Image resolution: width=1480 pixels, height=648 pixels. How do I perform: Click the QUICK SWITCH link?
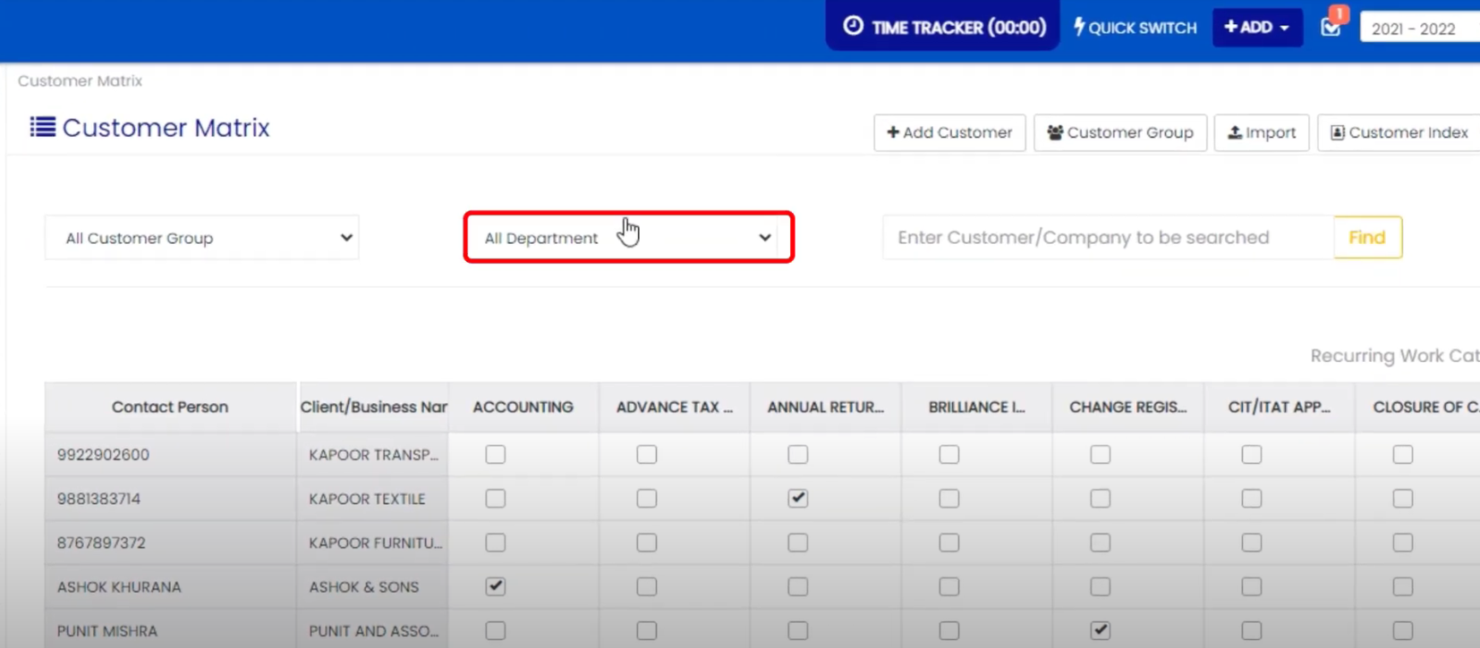(x=1135, y=28)
